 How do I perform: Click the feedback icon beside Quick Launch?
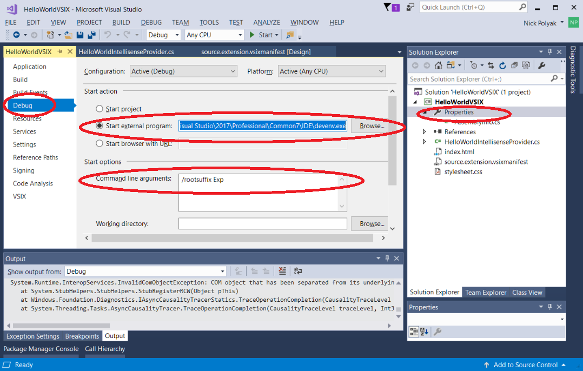pos(410,7)
